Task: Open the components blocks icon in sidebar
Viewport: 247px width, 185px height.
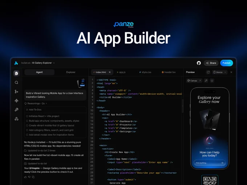Action: coord(16,119)
